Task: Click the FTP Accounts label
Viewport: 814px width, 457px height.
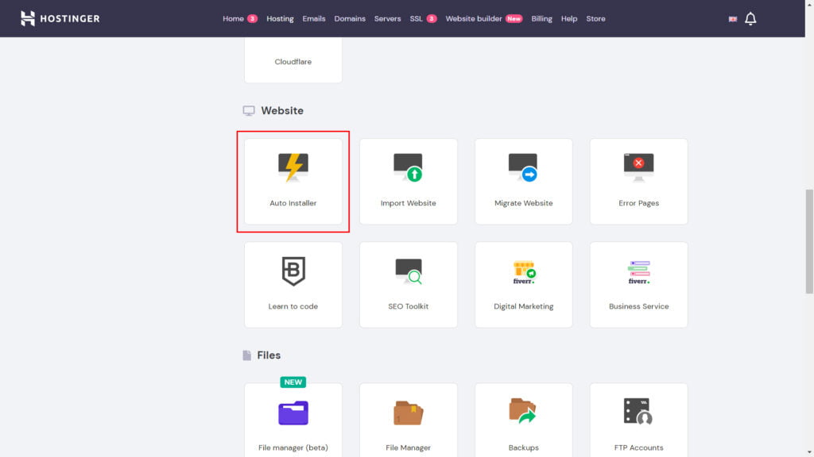Action: [638, 447]
